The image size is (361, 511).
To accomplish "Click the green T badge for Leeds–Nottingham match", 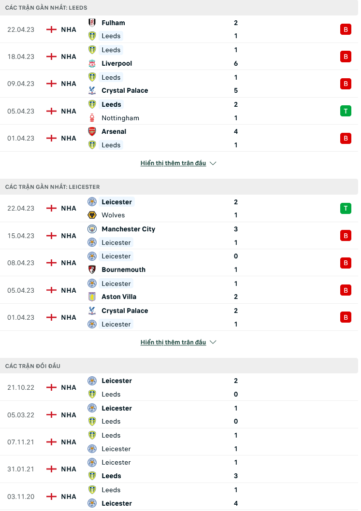I will coord(345,111).
